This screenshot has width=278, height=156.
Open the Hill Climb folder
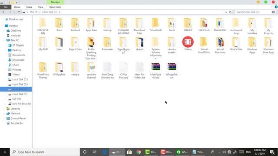pos(204,25)
